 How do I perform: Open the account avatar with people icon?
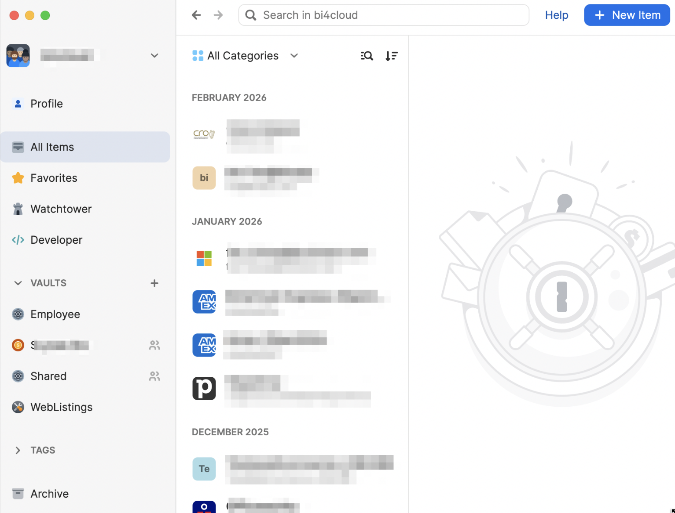click(x=18, y=55)
